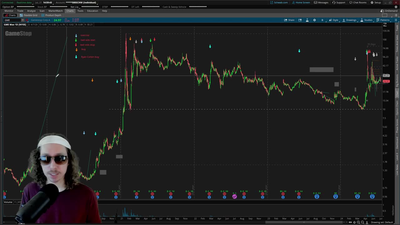The image size is (400, 225).
Task: Click the list menu icon after Patterns
Action: [396, 20]
